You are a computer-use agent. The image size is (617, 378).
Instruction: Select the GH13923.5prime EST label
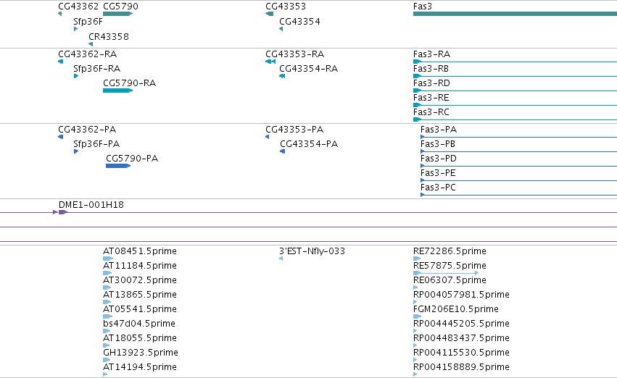tap(141, 353)
